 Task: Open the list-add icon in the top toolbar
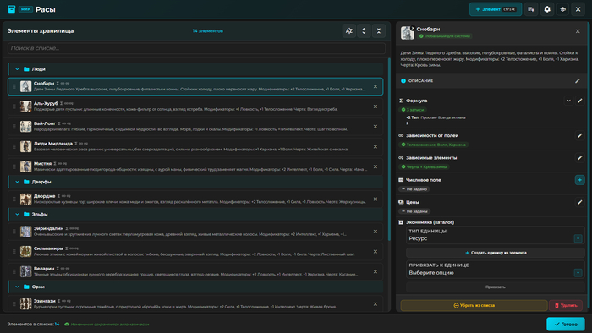(x=531, y=9)
